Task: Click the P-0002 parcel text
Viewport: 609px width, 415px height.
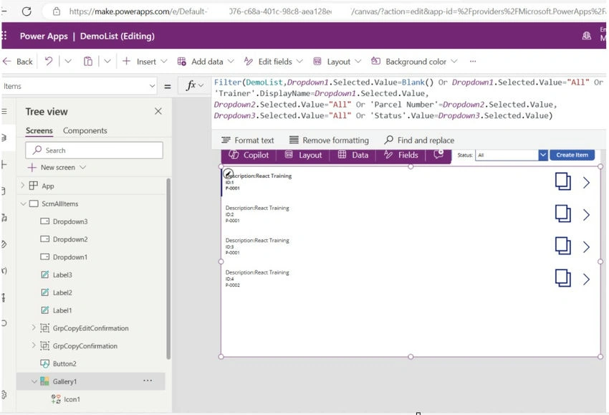Action: [233, 285]
